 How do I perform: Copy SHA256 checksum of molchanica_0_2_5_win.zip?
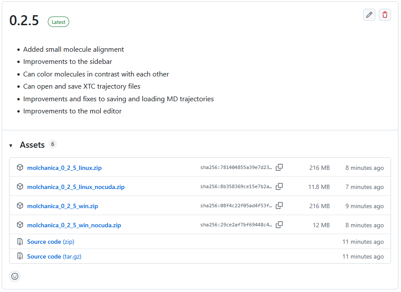pyautogui.click(x=279, y=206)
